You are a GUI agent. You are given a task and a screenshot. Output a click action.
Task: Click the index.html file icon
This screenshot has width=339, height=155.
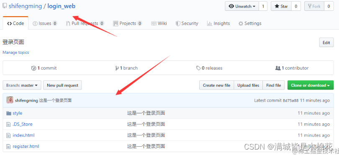(x=8, y=135)
